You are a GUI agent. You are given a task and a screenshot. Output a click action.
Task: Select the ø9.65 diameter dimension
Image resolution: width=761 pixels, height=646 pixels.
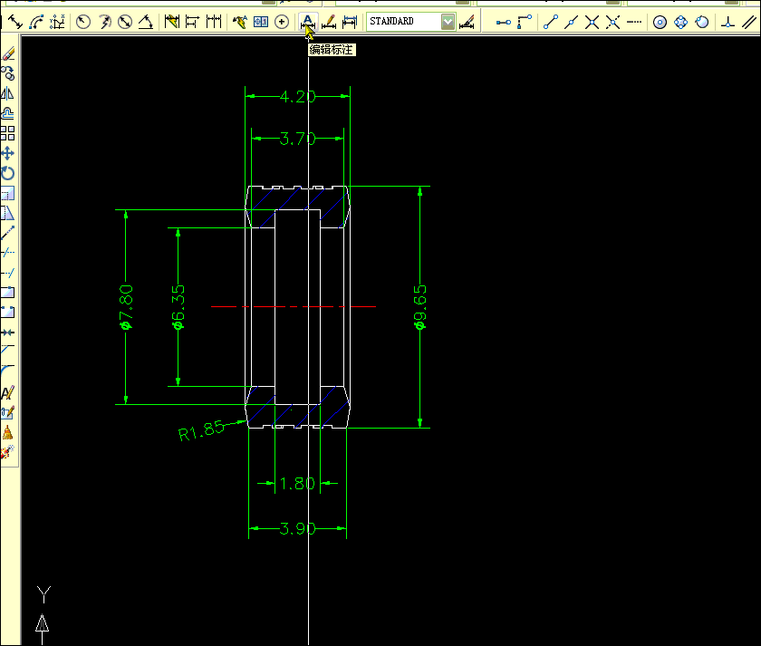click(x=420, y=307)
